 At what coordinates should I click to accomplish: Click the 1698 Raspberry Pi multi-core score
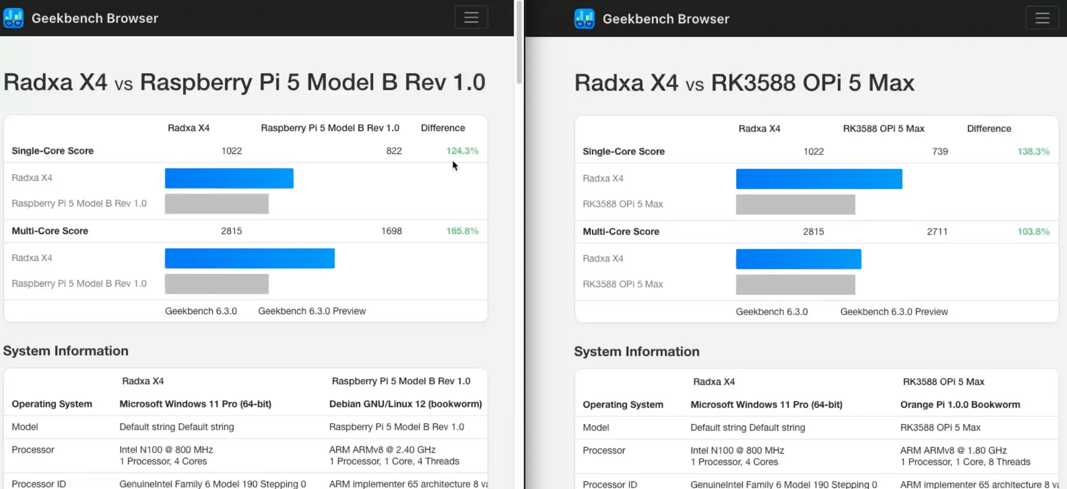392,231
